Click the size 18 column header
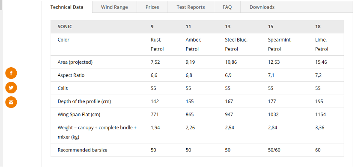The width and height of the screenshot is (355, 167). (x=318, y=27)
